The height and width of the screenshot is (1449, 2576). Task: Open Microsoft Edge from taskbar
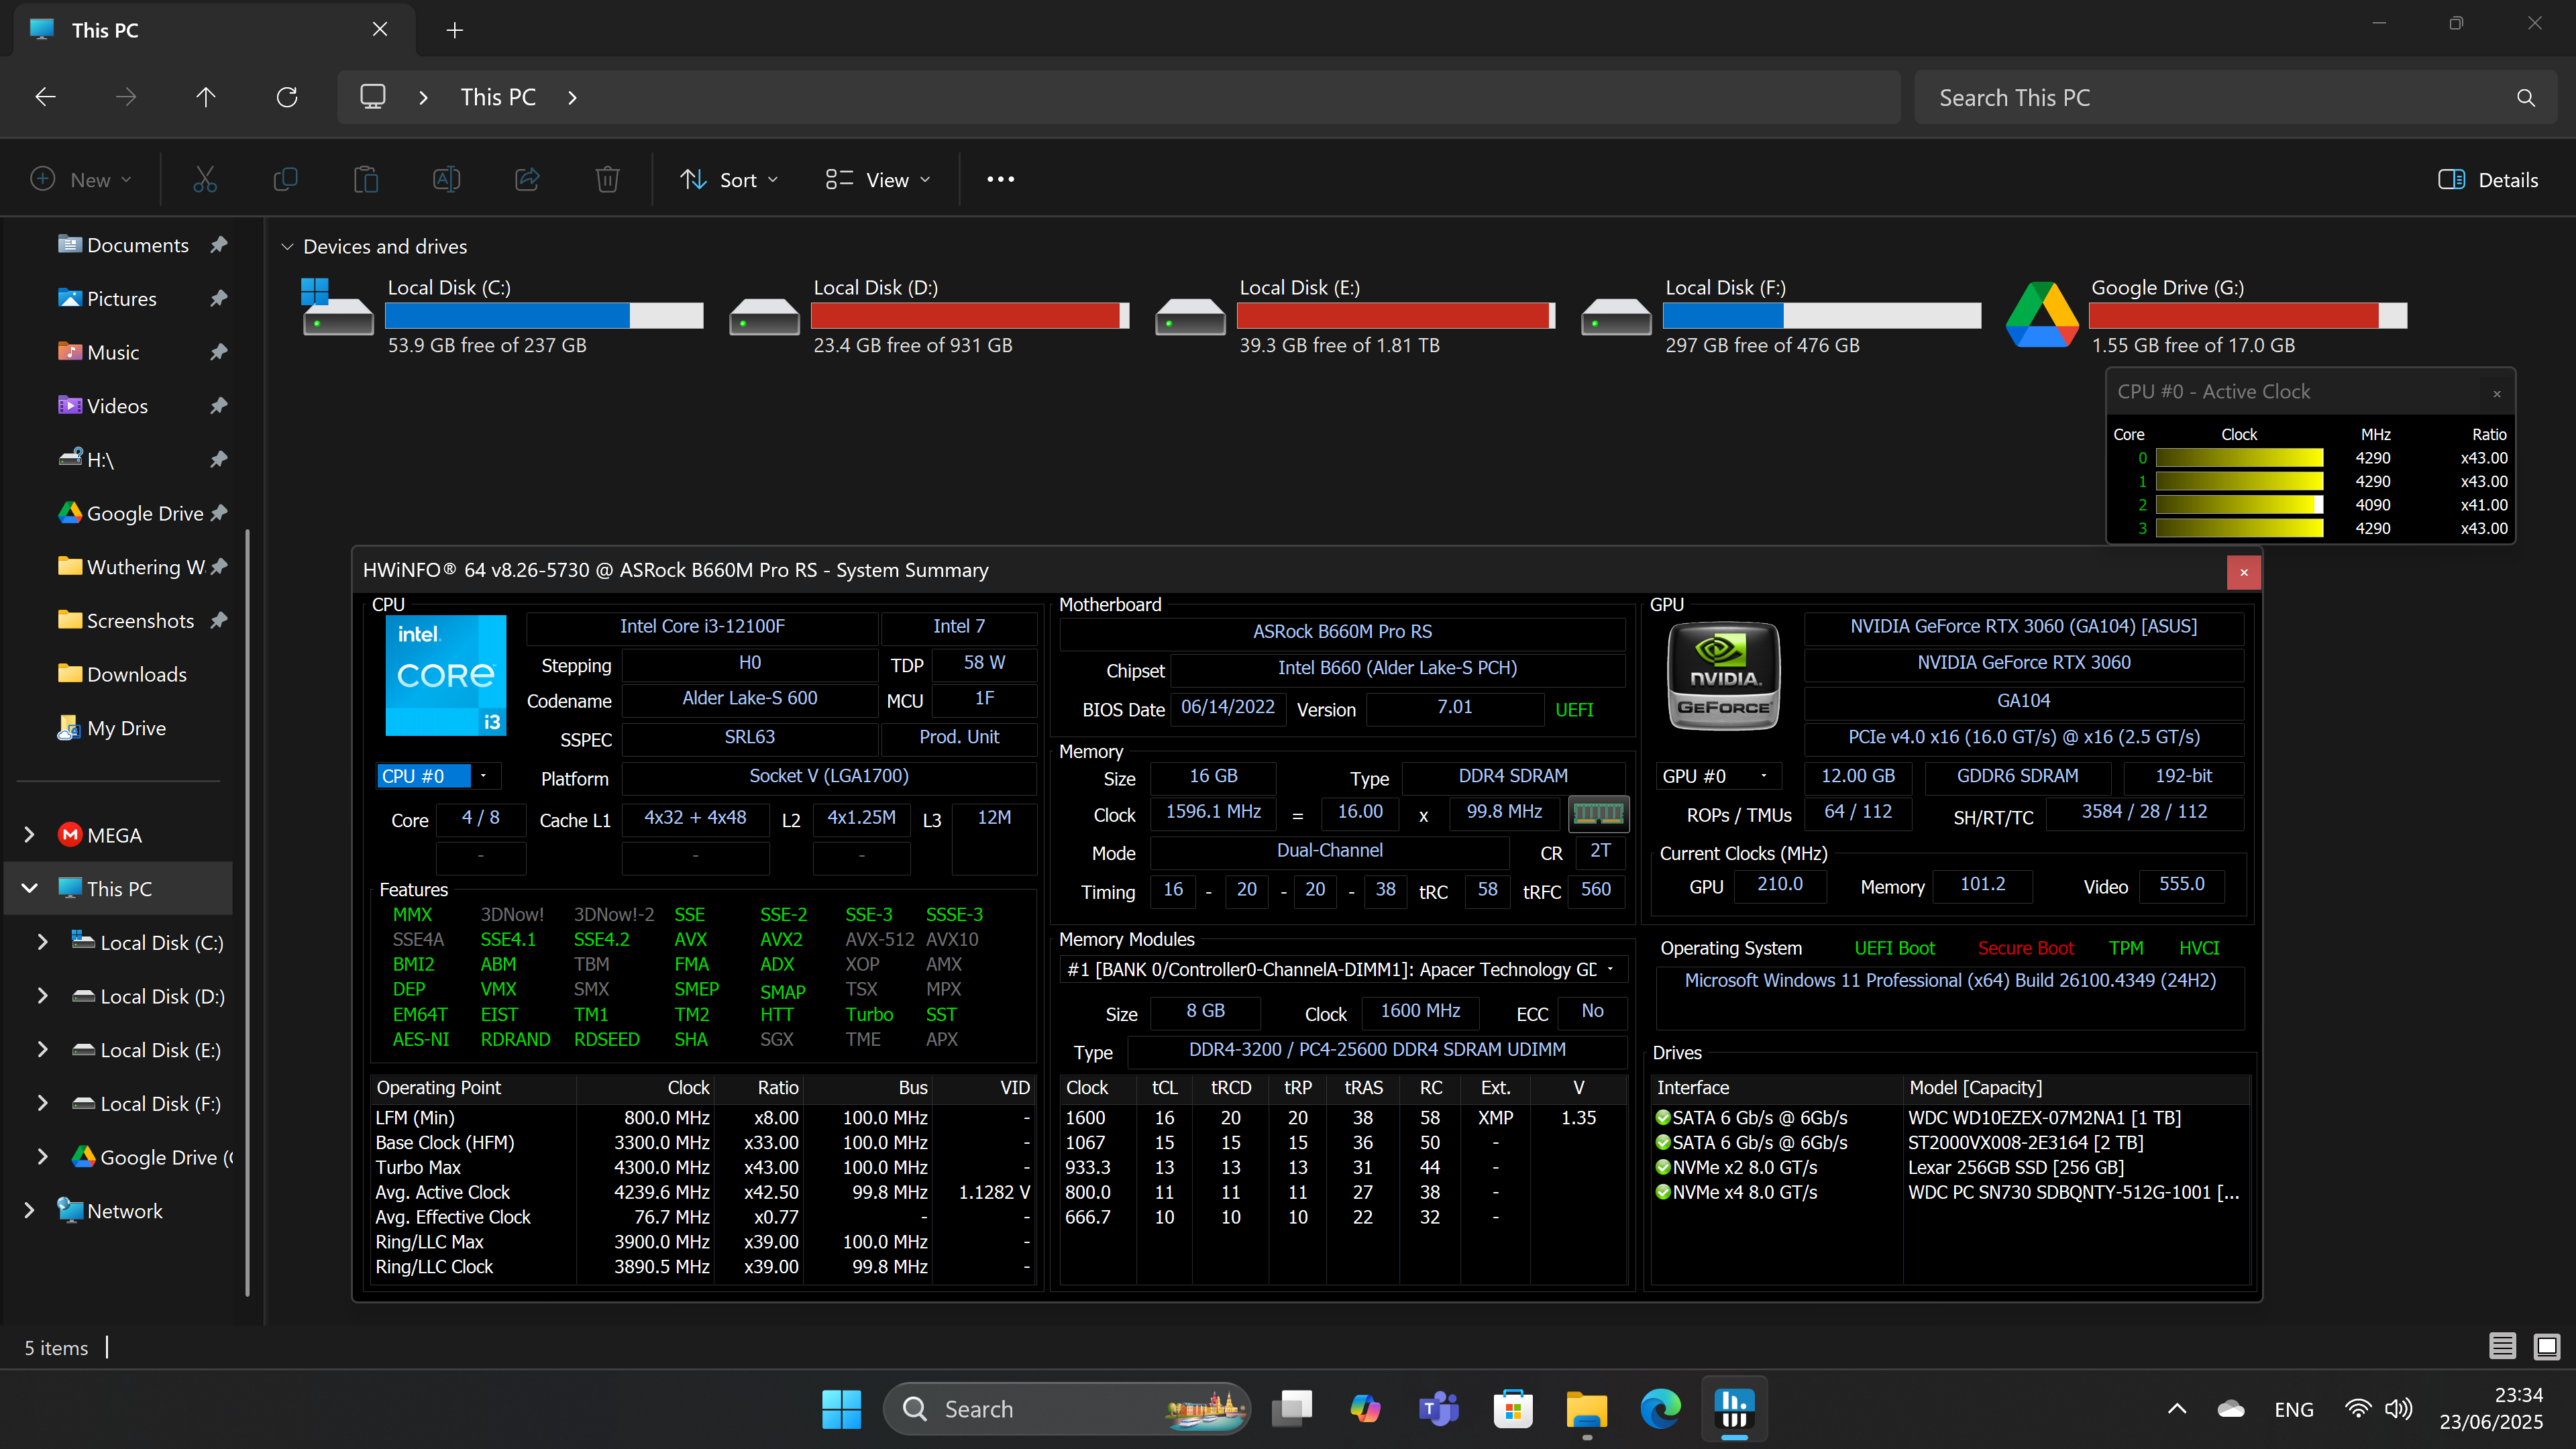tap(1660, 1409)
